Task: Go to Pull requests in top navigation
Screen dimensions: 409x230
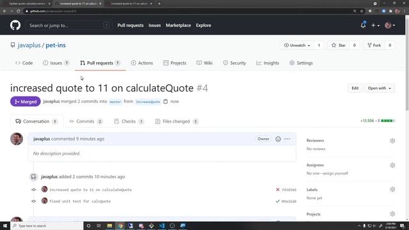Action: [130, 26]
